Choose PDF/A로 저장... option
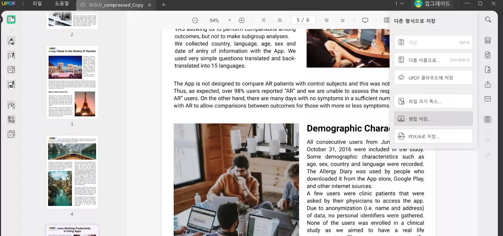The image size is (503, 236). tap(433, 136)
